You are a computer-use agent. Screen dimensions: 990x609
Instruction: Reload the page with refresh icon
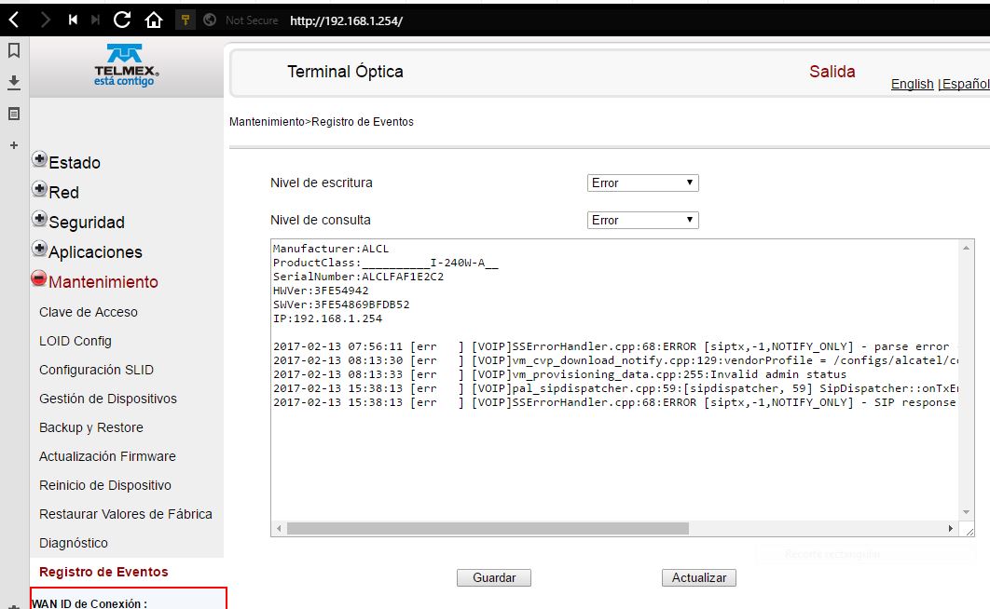[x=122, y=20]
